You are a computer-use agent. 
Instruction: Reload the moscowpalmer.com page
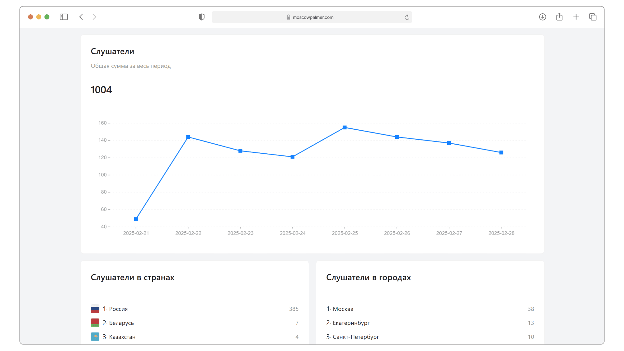407,17
